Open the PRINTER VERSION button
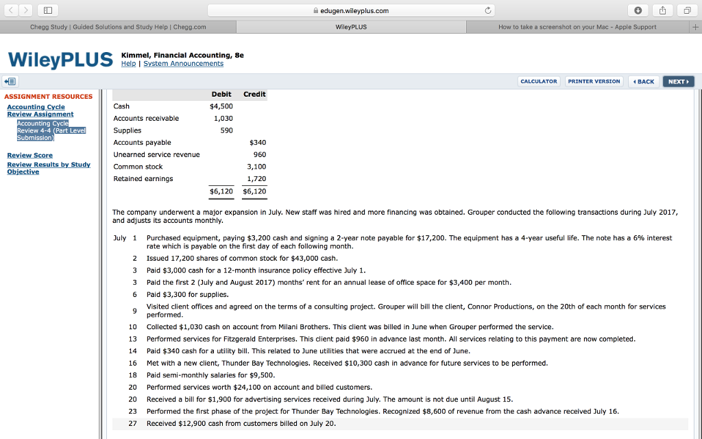Screen dimensions: 702x439 (594, 82)
